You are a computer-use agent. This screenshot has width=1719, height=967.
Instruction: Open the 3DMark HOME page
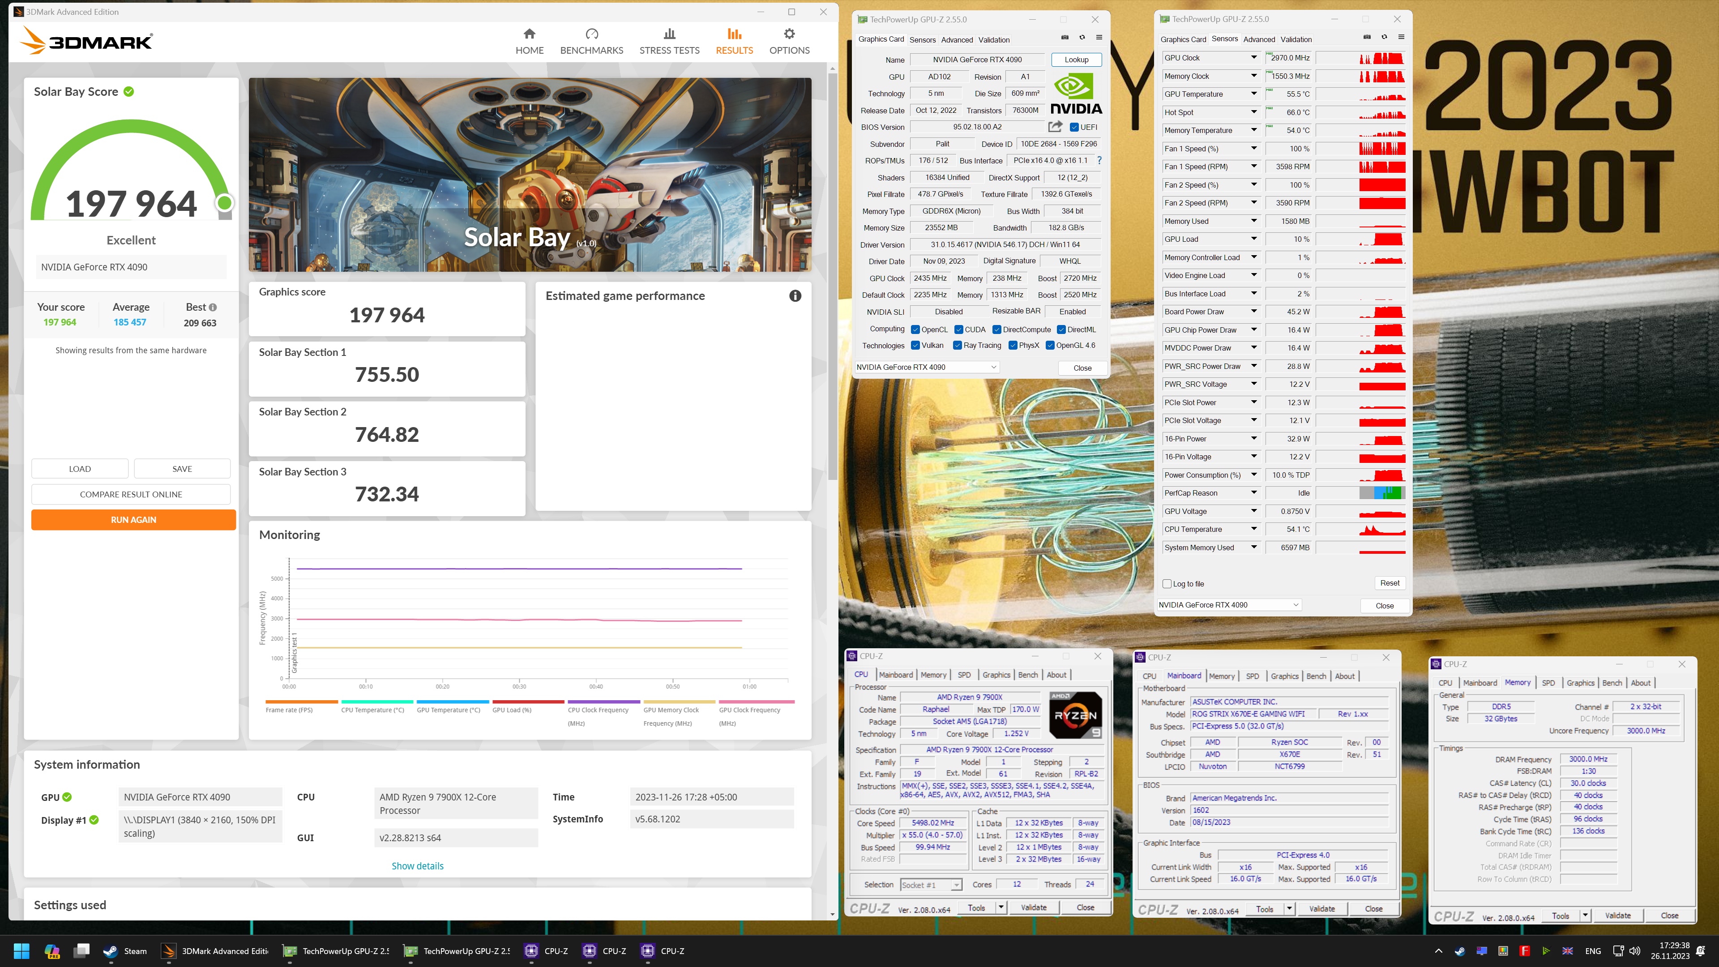click(529, 41)
